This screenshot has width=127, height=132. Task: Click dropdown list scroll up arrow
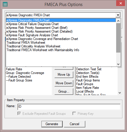click(x=118, y=21)
